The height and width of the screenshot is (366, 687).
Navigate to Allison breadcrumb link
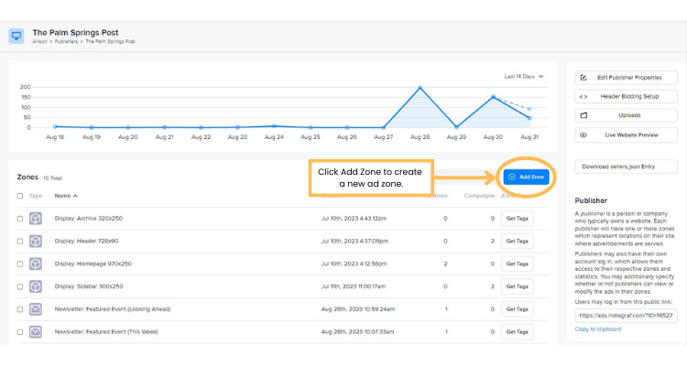[41, 41]
